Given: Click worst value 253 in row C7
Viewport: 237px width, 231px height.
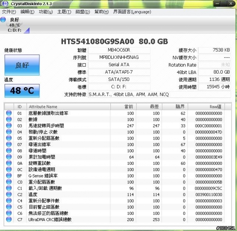Looking at the screenshot, I should click(156, 220).
